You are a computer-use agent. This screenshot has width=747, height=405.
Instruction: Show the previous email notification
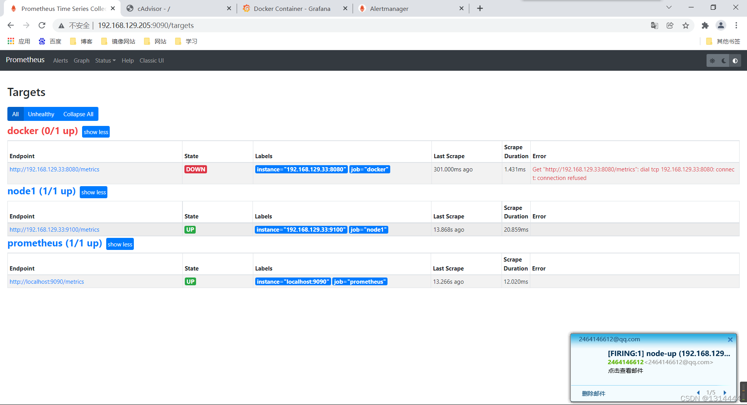click(x=698, y=393)
